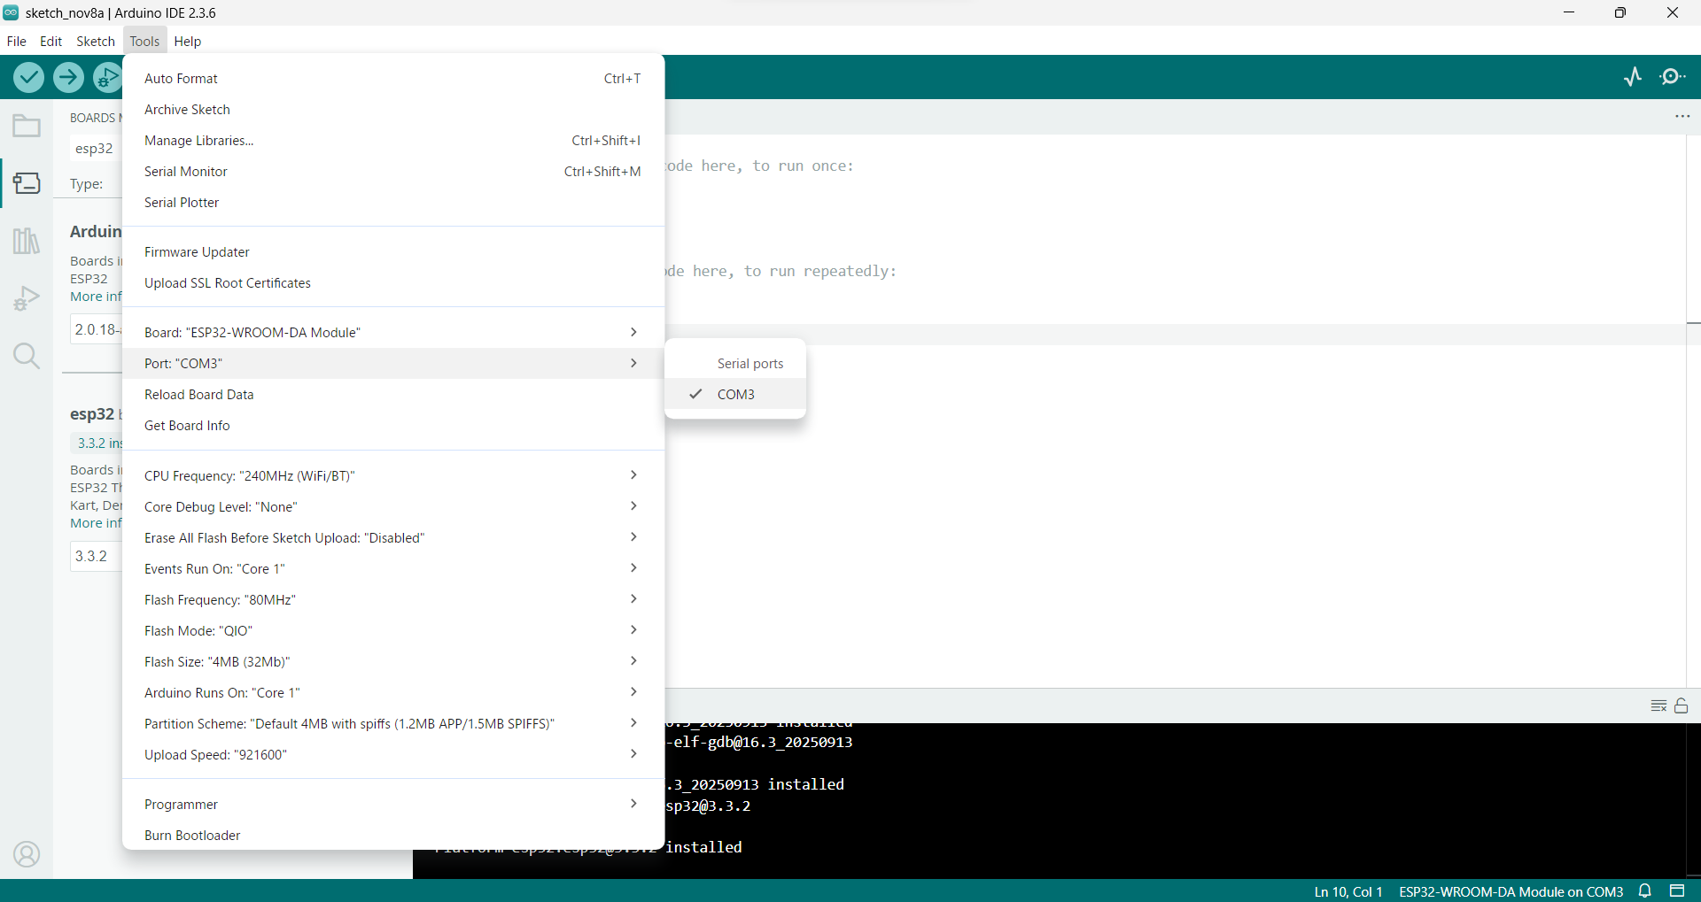Choose Manage Libraries...
The width and height of the screenshot is (1701, 902).
point(393,141)
